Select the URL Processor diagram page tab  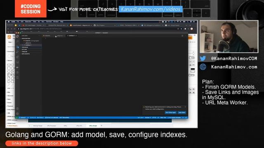click(52, 126)
